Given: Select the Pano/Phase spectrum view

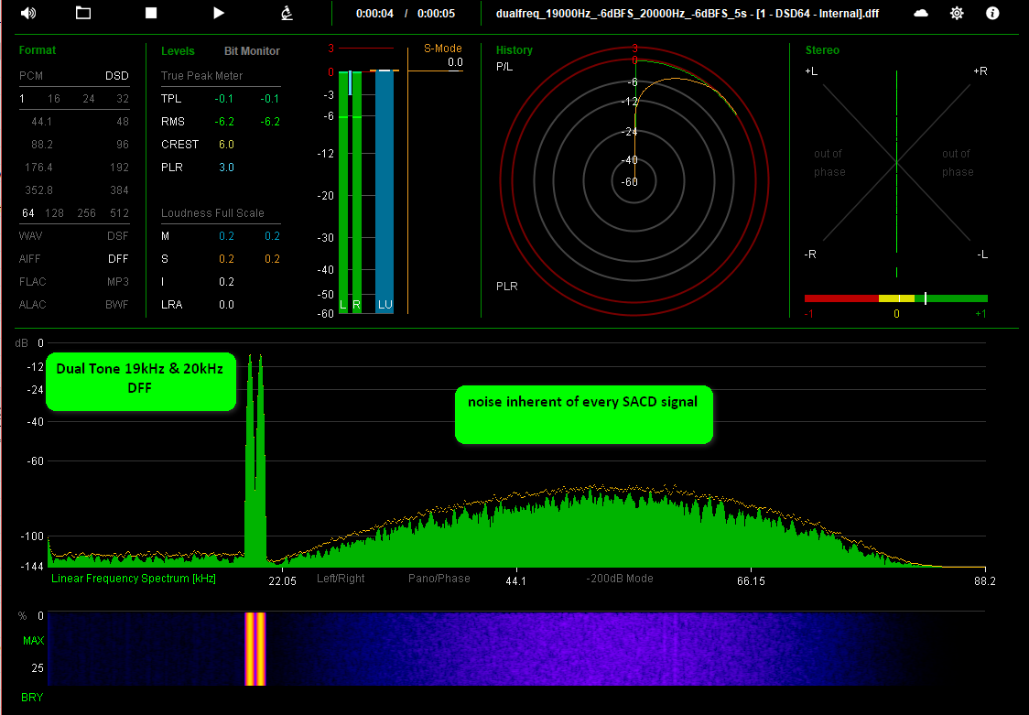Looking at the screenshot, I should [x=439, y=578].
